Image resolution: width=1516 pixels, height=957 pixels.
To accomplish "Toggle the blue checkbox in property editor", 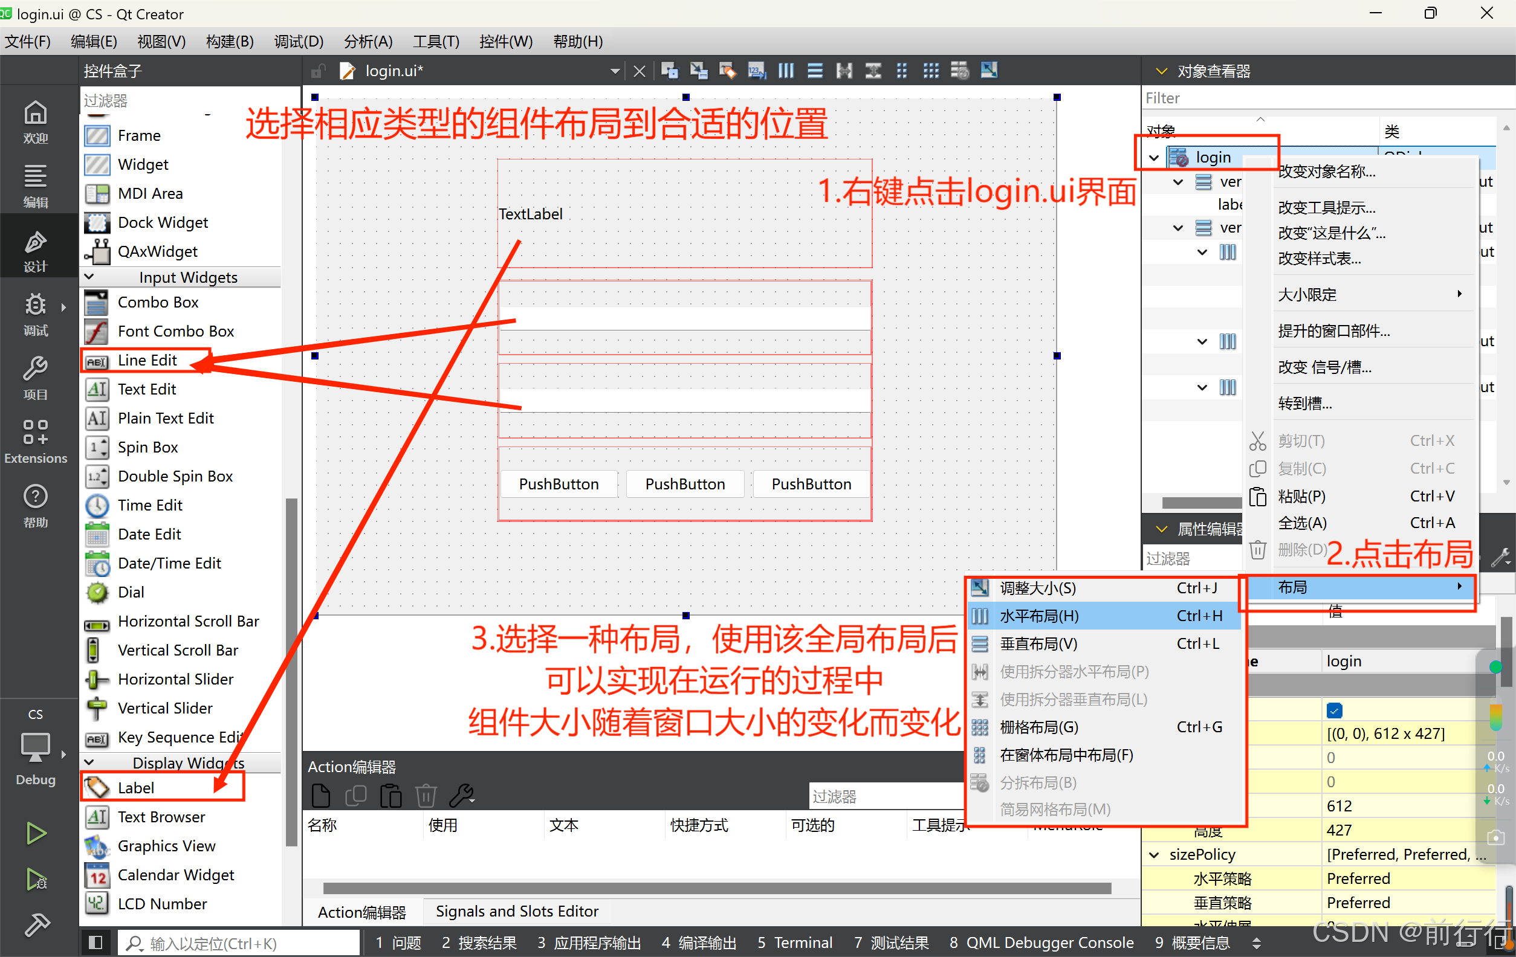I will [x=1335, y=710].
